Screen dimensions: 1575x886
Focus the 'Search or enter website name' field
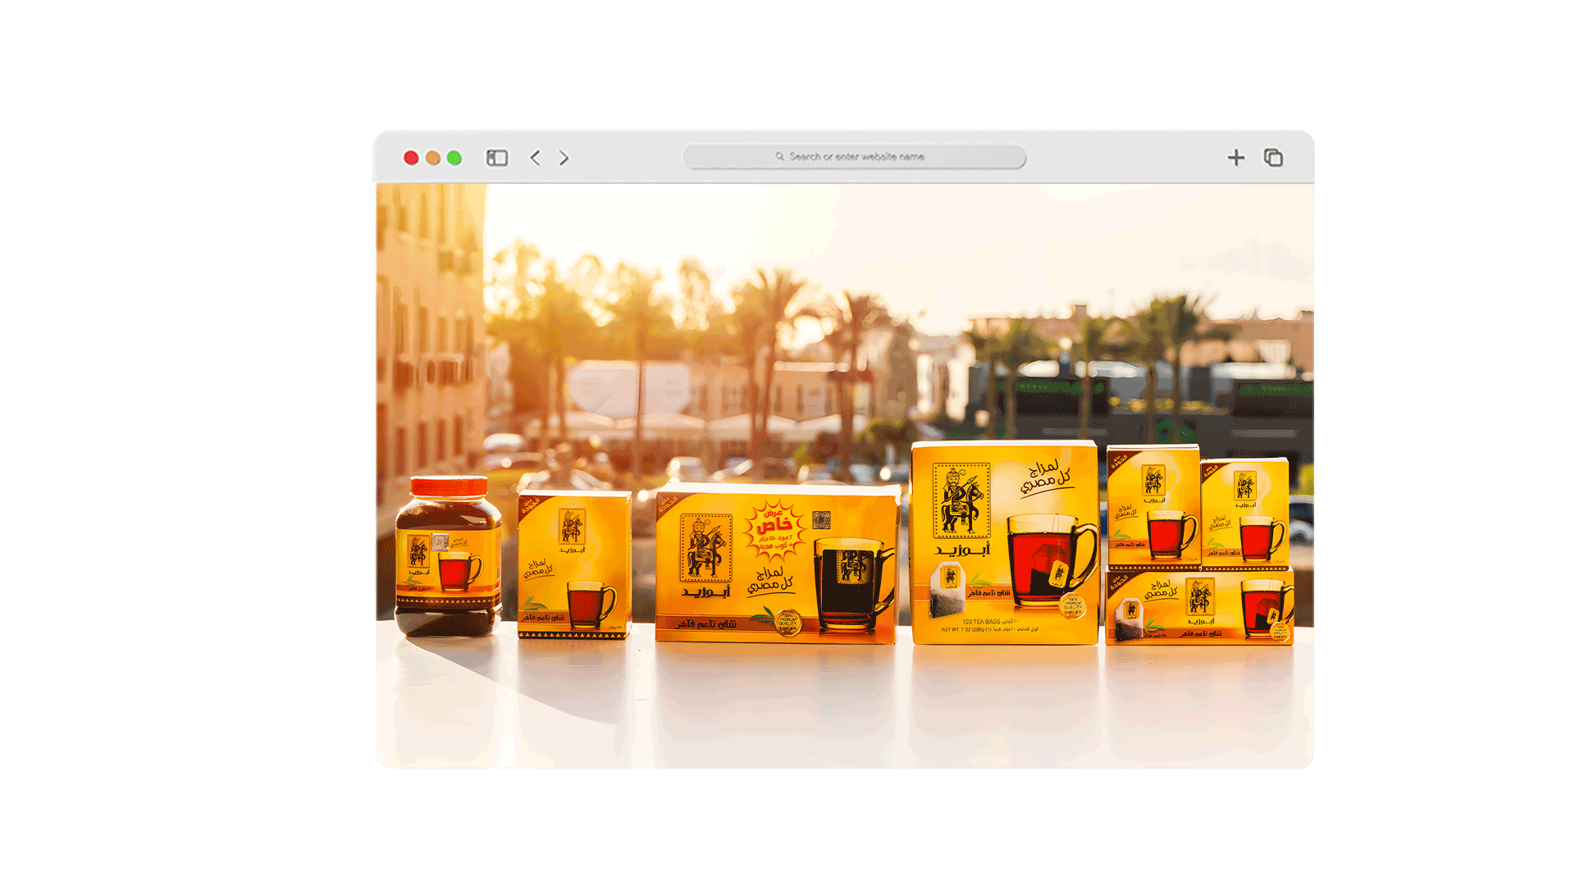point(856,157)
